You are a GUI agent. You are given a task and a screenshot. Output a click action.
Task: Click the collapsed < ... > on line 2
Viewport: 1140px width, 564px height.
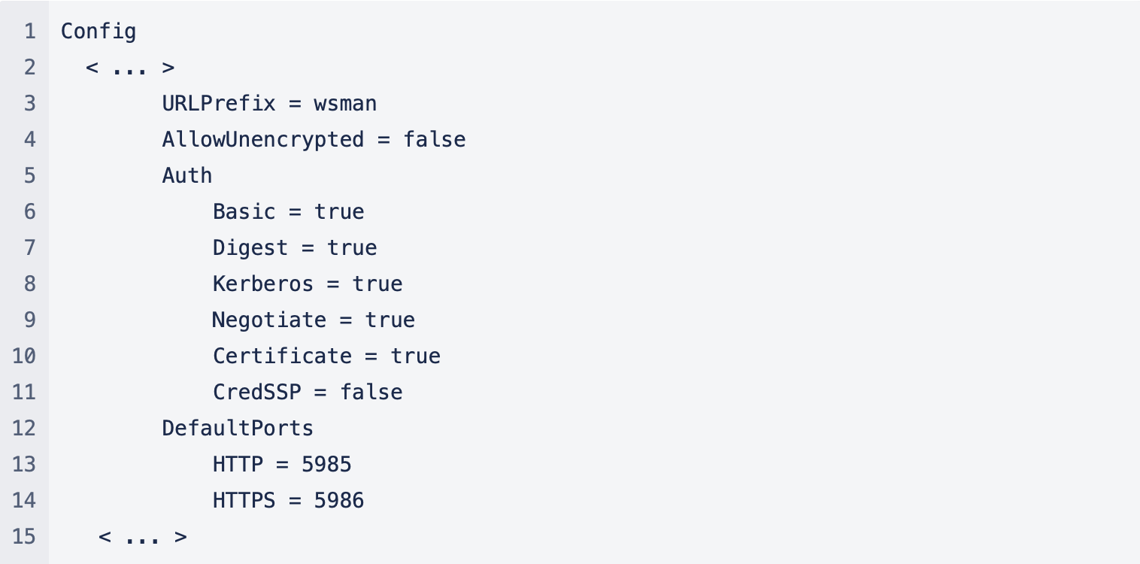pos(130,68)
